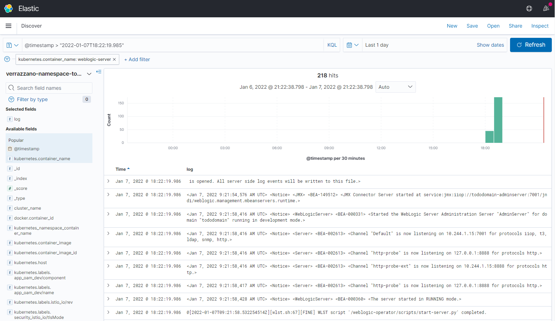
Task: Click the _index field type icon
Action: click(x=10, y=179)
